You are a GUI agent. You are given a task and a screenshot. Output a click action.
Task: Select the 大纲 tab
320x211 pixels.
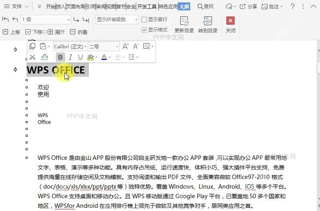pyautogui.click(x=184, y=6)
